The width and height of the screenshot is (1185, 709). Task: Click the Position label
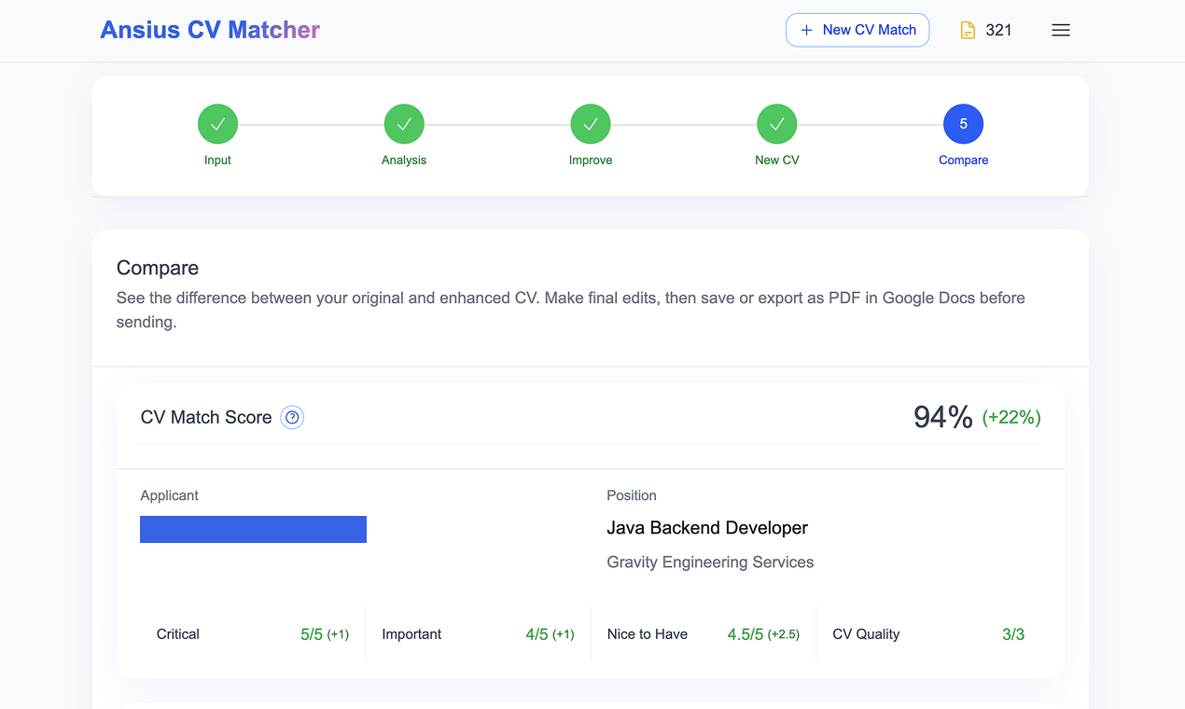click(x=632, y=495)
